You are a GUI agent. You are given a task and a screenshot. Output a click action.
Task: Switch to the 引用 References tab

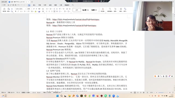pyautogui.click(x=45, y=5)
